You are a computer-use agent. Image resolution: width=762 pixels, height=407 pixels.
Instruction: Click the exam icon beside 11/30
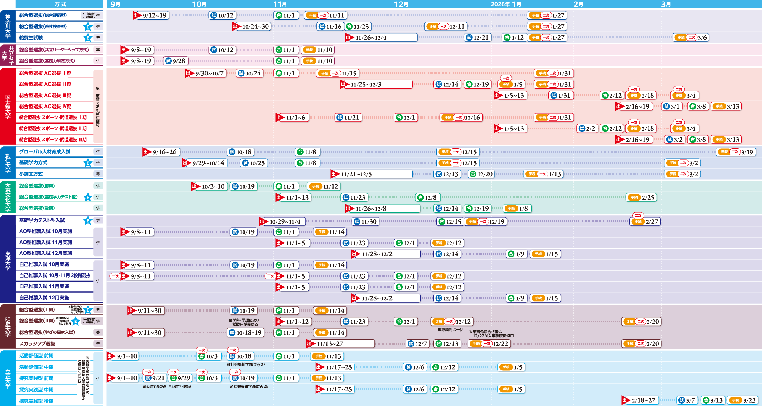357,222
